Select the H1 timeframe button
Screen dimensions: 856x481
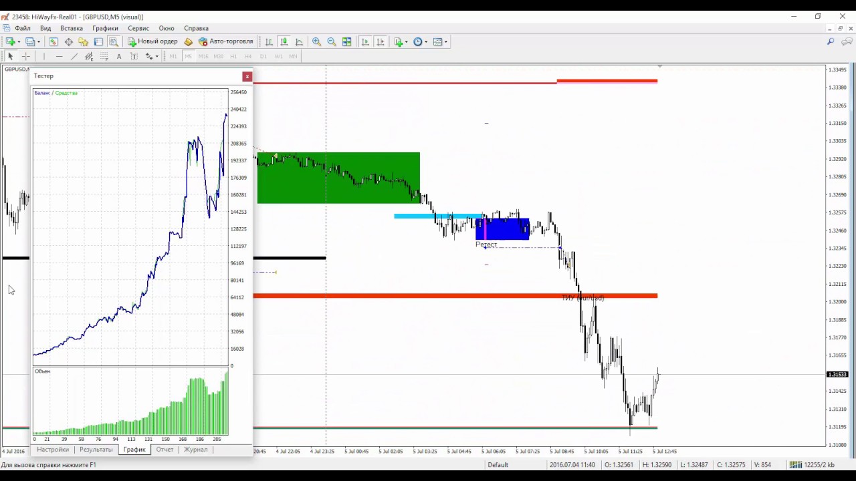point(233,56)
